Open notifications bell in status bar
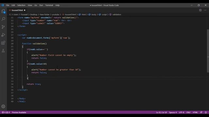The height and width of the screenshot is (117, 209). (x=206, y=112)
